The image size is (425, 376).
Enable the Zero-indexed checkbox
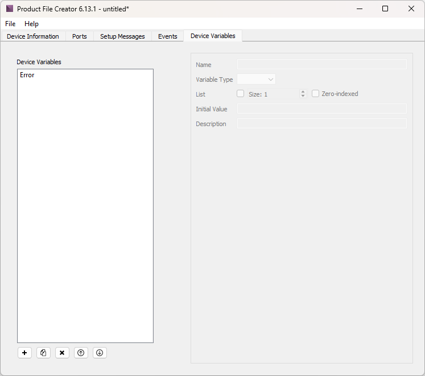pos(316,94)
